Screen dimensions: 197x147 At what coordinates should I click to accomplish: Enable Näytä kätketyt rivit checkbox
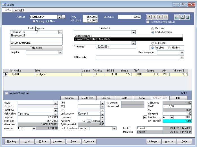coord(6,93)
